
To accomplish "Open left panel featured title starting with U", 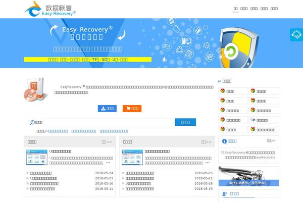I will coord(60,151).
